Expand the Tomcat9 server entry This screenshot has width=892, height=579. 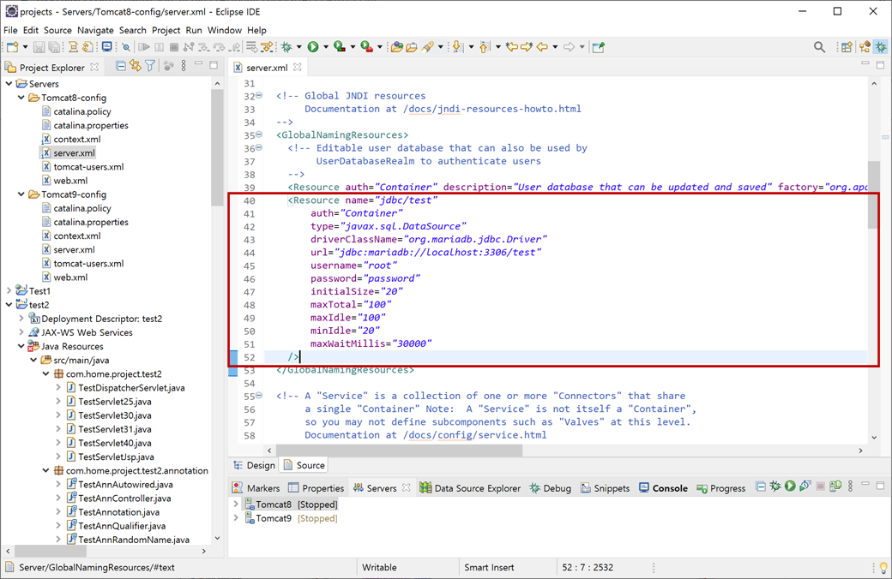236,518
